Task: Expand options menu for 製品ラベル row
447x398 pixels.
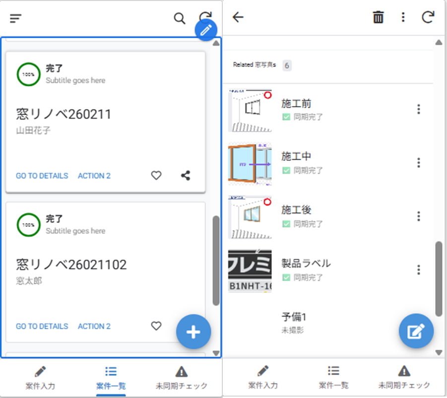Action: pos(419,269)
